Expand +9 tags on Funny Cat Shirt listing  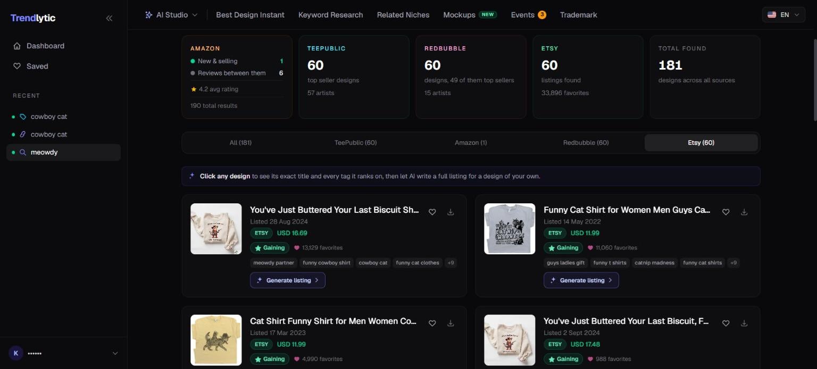pyautogui.click(x=733, y=263)
